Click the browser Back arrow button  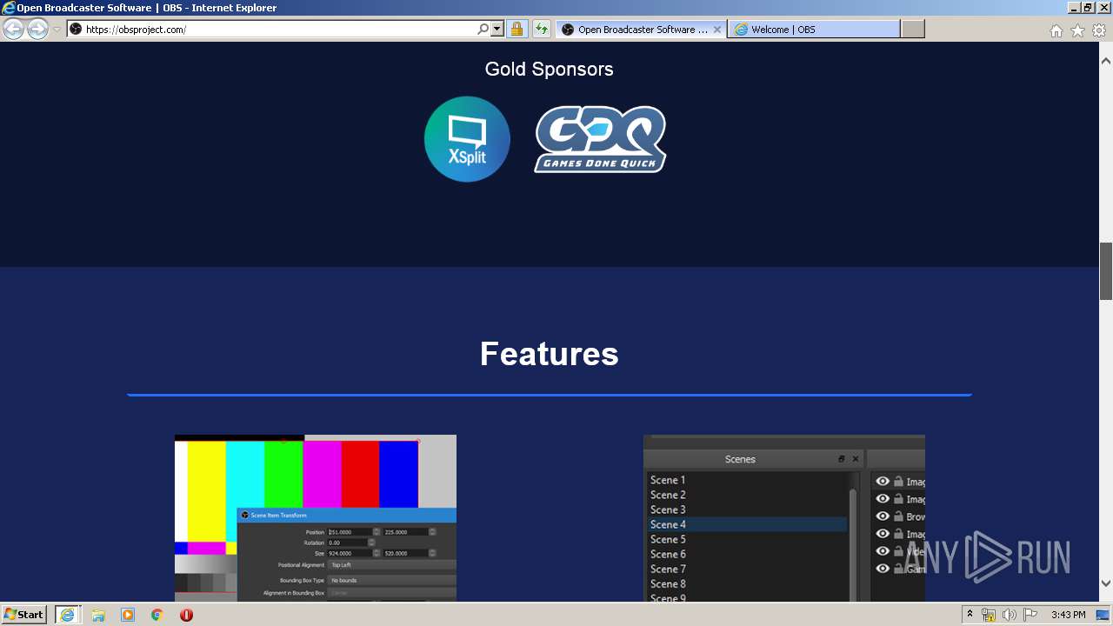click(x=14, y=30)
